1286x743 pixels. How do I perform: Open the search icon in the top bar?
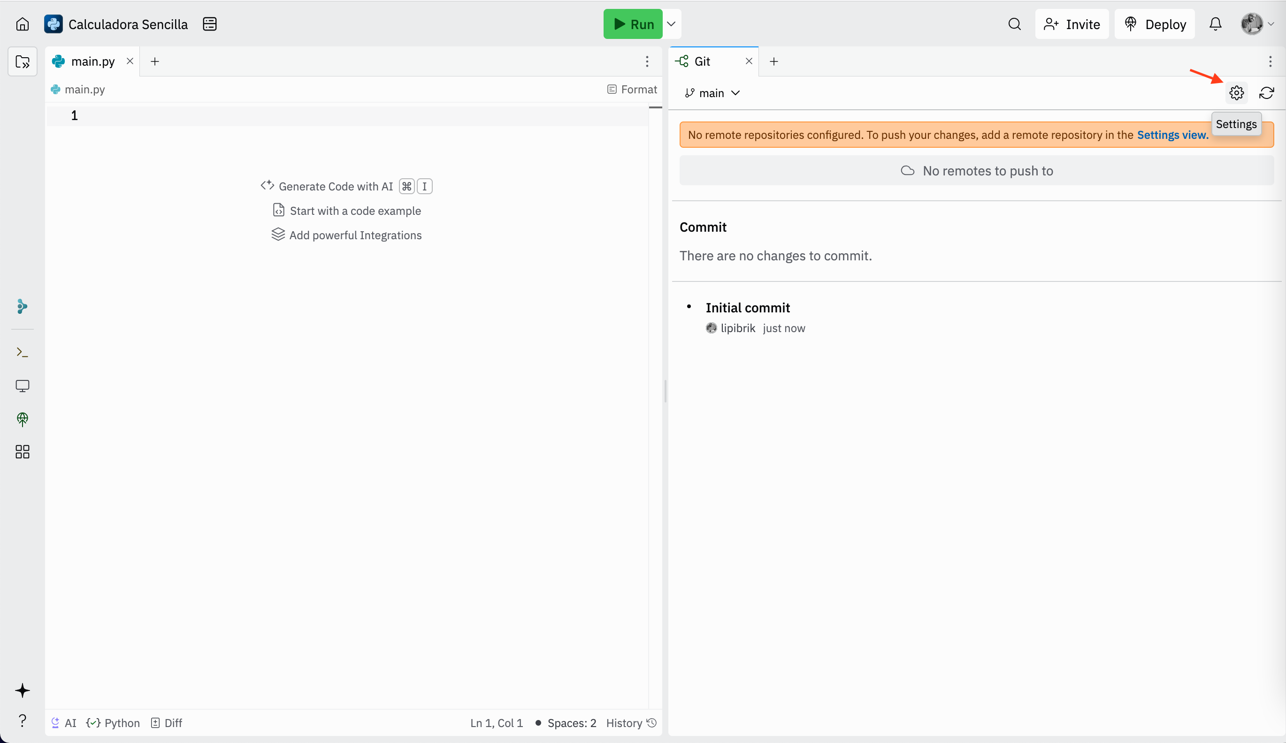(x=1015, y=24)
